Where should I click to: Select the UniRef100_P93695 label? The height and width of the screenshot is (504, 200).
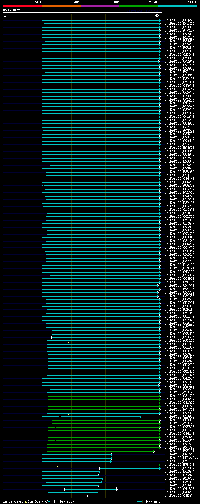pyautogui.click(x=179, y=337)
